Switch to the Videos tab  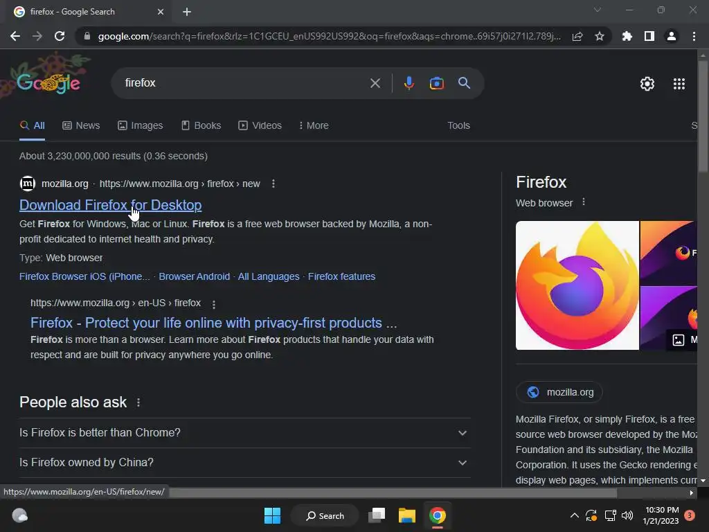(x=260, y=126)
